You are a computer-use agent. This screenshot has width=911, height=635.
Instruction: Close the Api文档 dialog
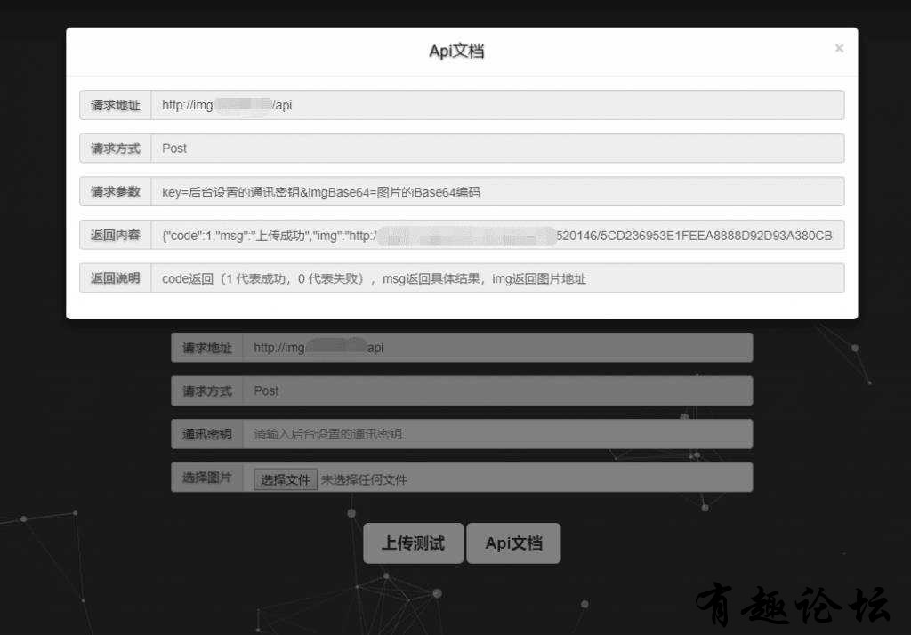839,48
